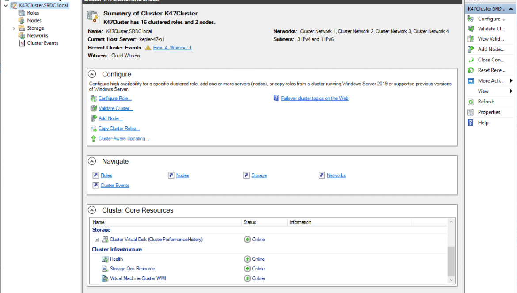Click the K47Cluster.SRDC.local cluster icon in the tree
This screenshot has width=517, height=293.
(x=14, y=5)
